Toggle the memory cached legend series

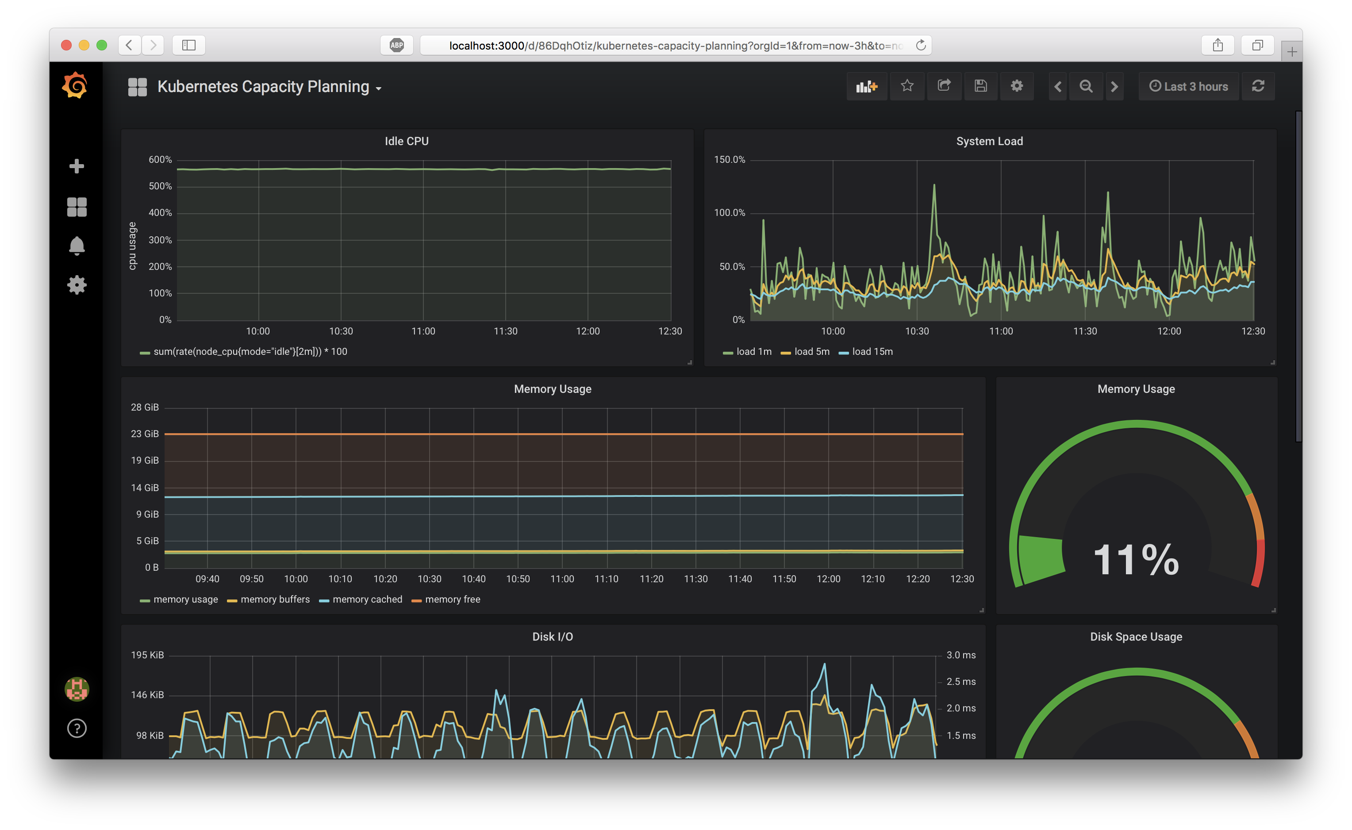368,599
